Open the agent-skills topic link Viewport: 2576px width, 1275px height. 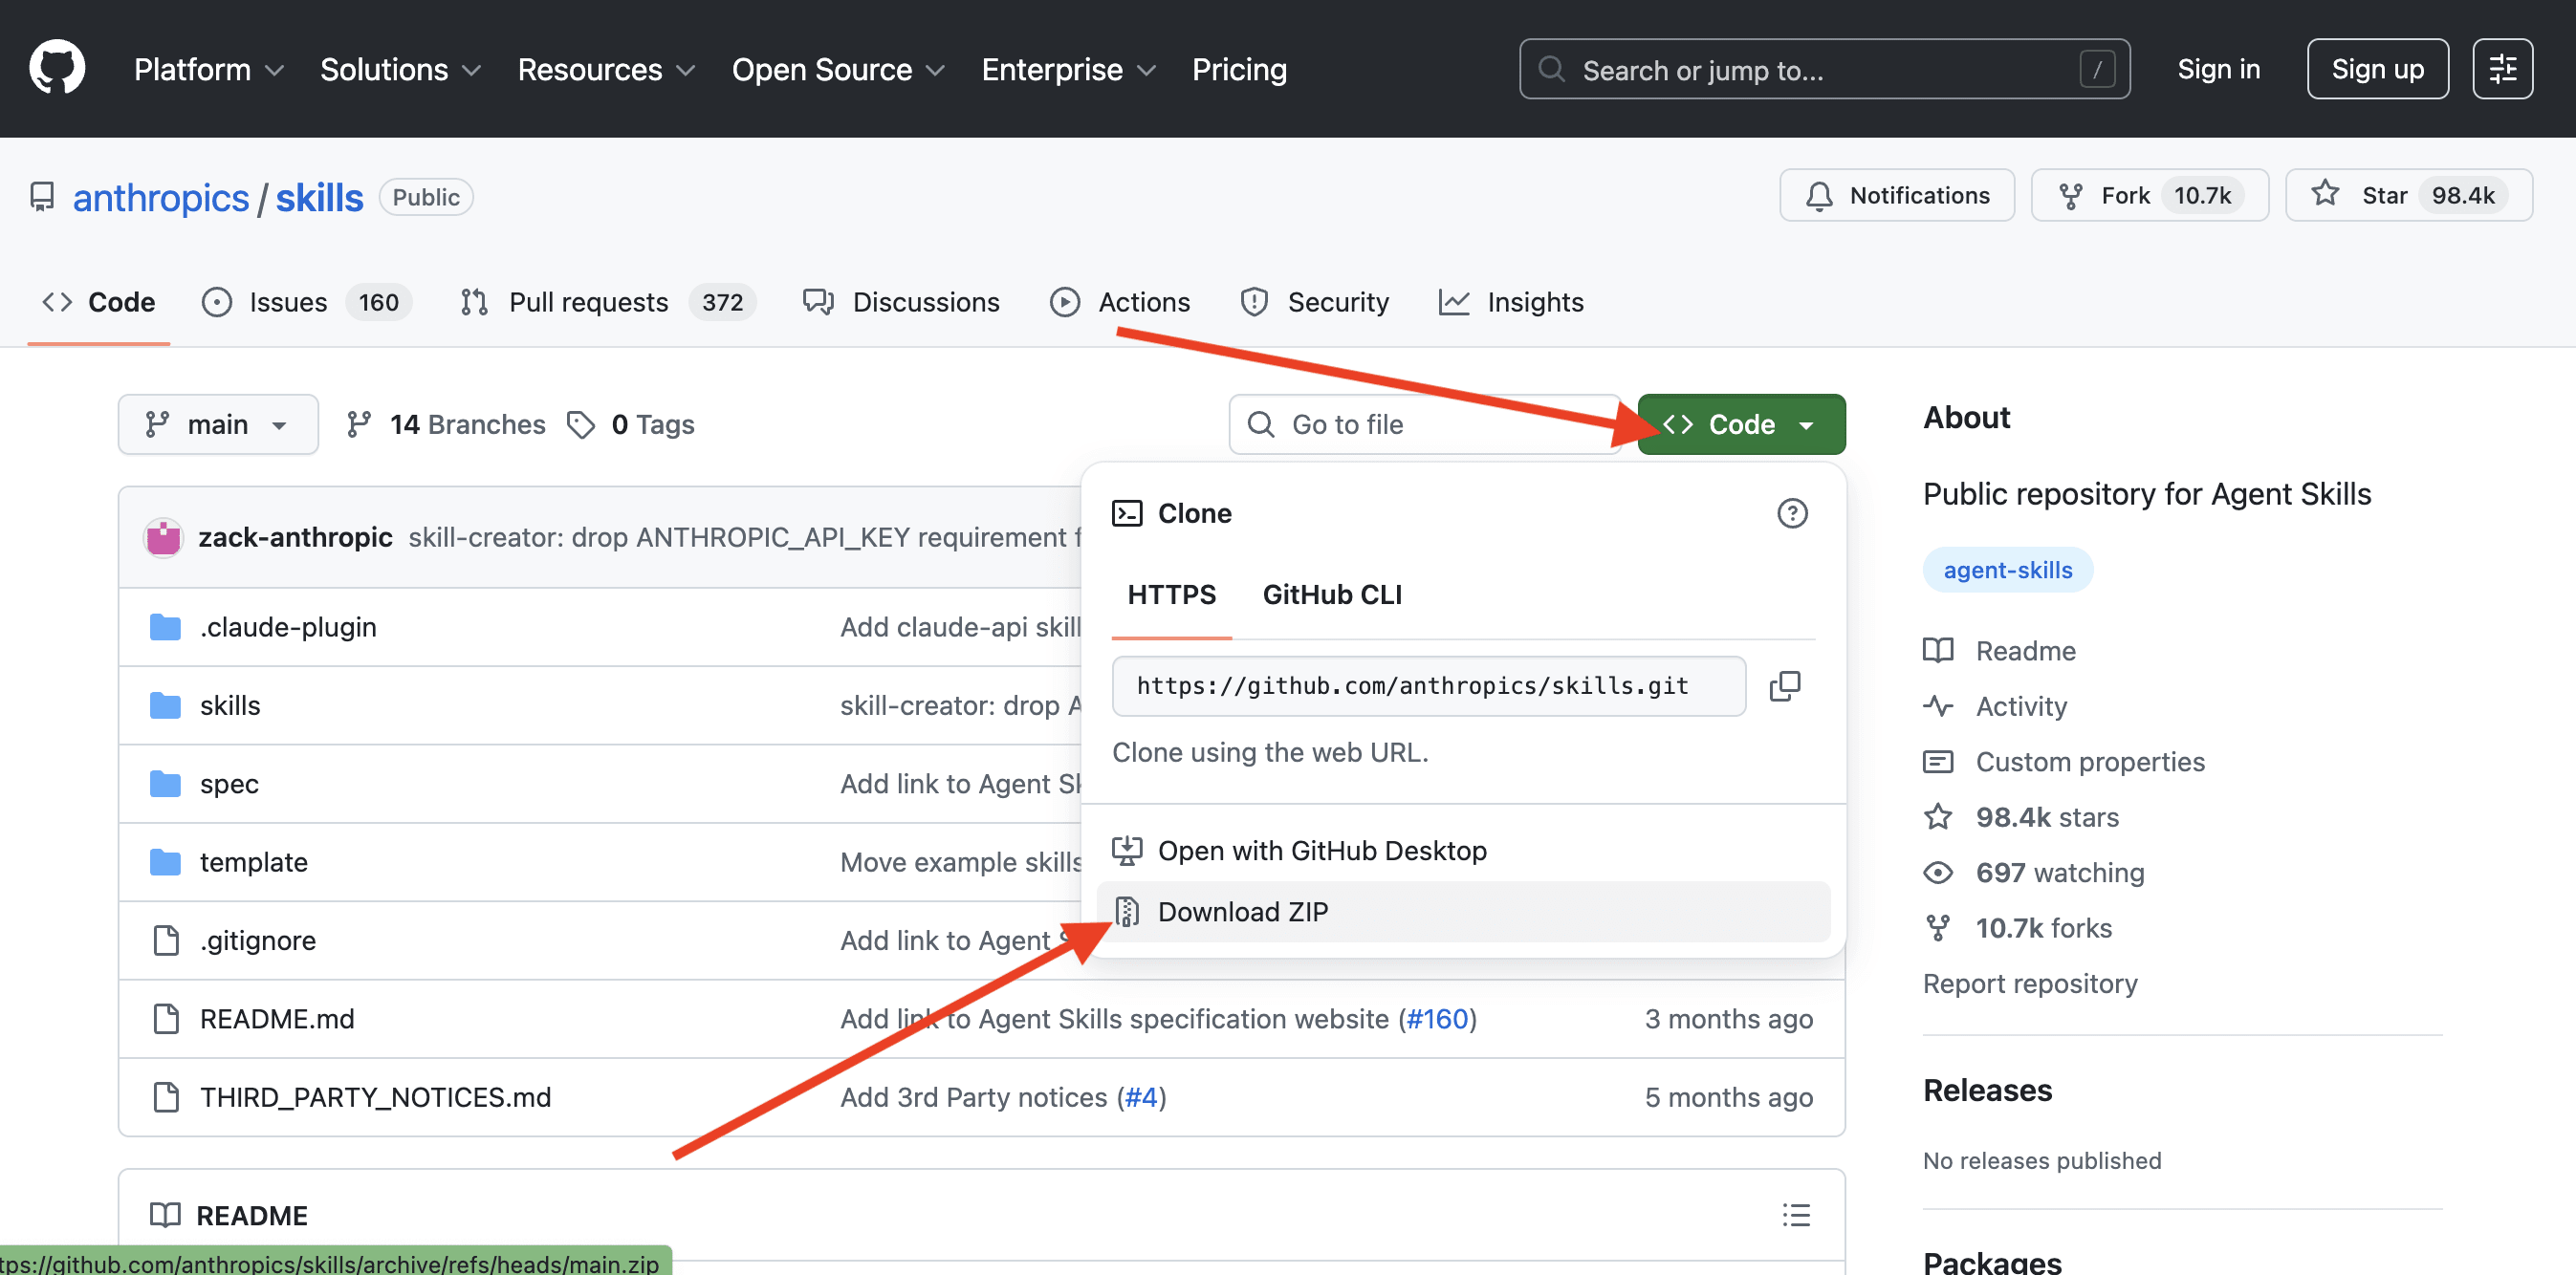tap(2007, 570)
